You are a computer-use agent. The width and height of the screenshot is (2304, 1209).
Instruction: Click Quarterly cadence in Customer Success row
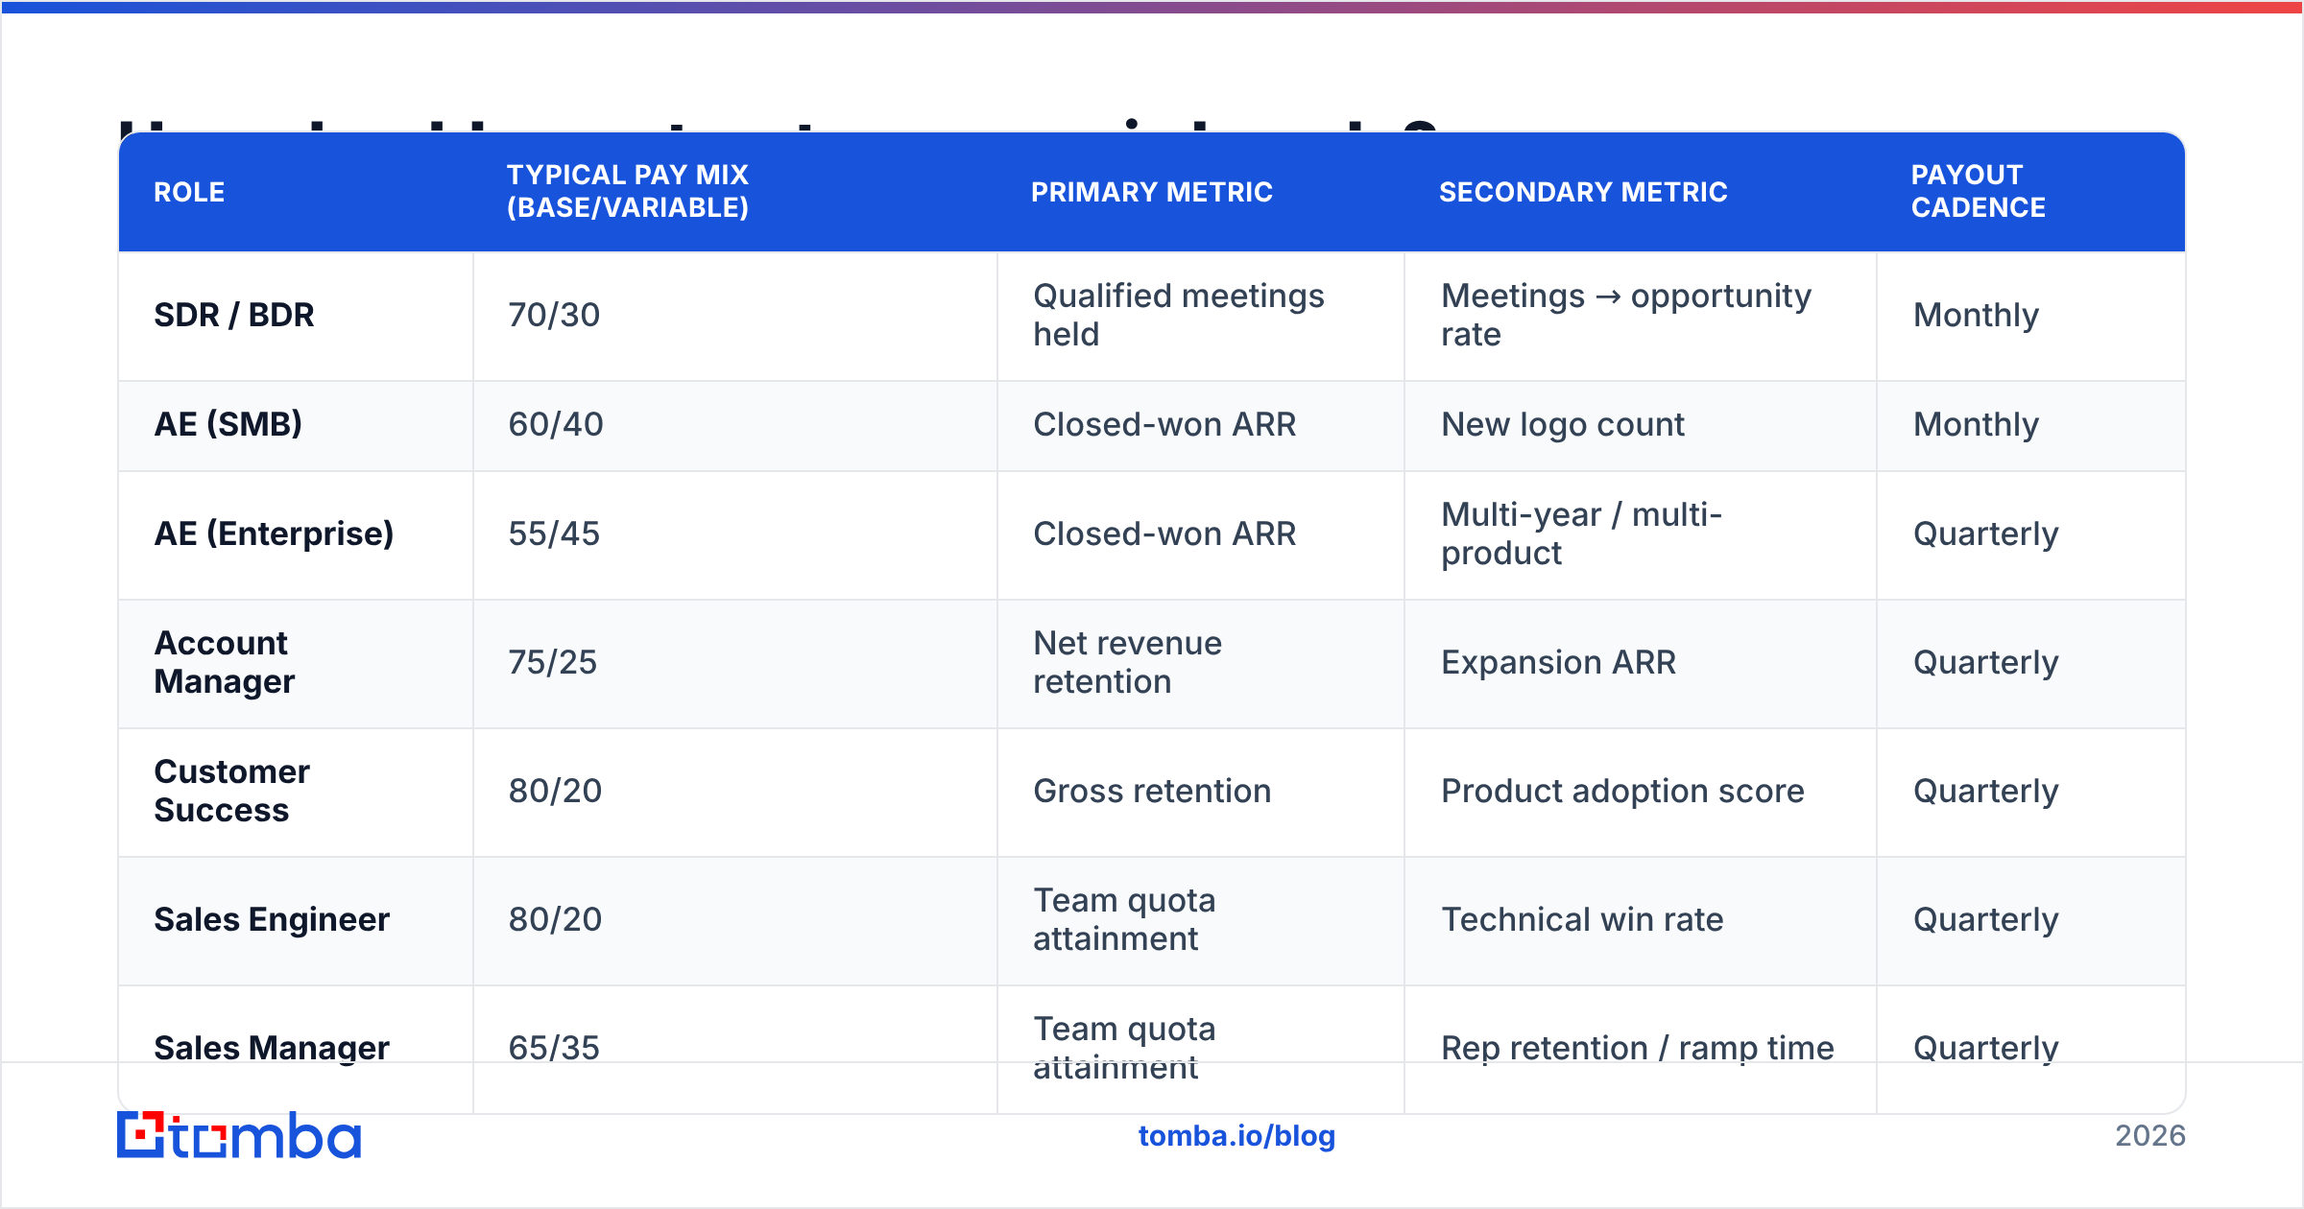(x=1985, y=791)
